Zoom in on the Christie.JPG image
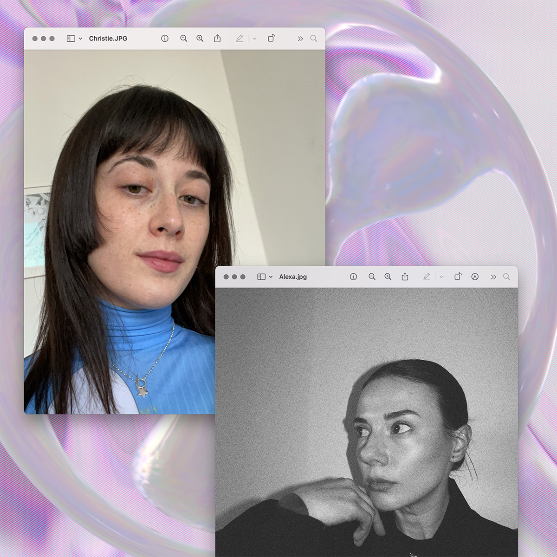 (x=200, y=39)
